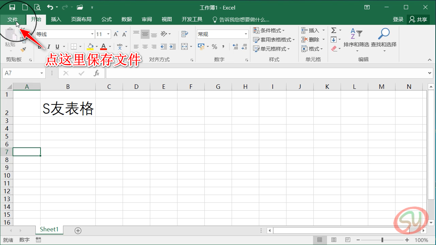Click merge and center icon
This screenshot has width=436, height=245.
185,47
